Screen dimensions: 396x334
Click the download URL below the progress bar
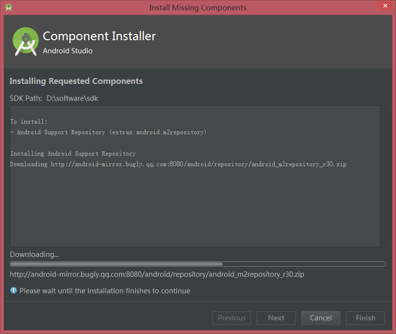pos(157,274)
